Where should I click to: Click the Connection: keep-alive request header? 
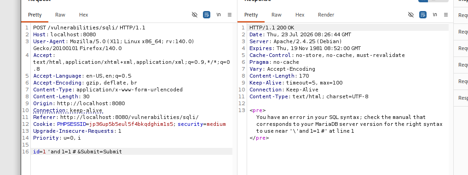tap(68, 110)
